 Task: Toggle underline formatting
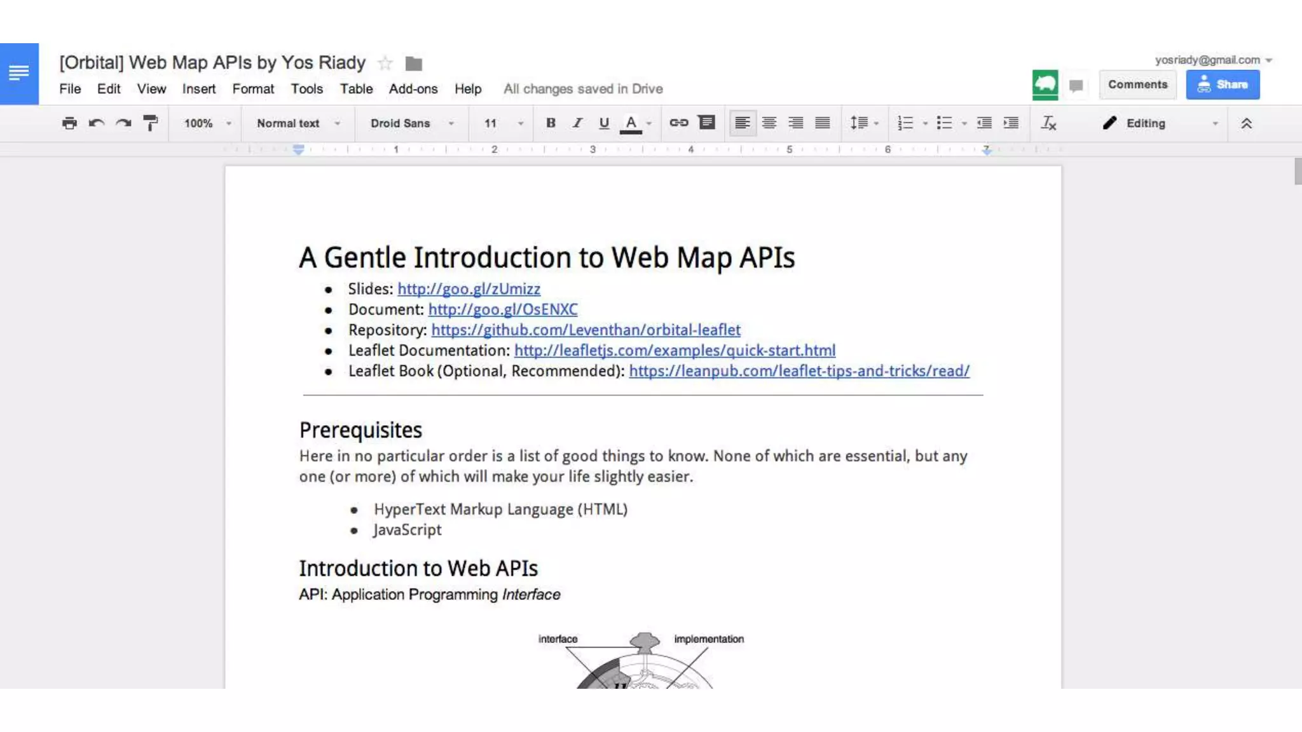604,123
